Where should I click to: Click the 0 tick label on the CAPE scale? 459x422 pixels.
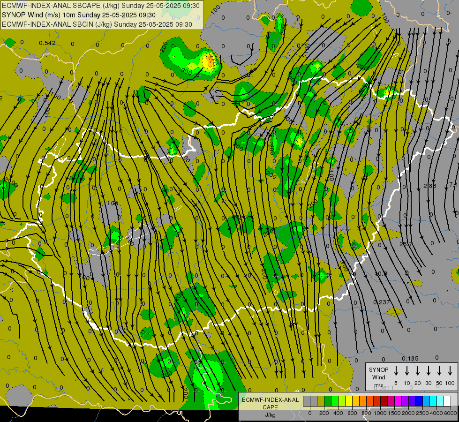pyautogui.click(x=310, y=413)
